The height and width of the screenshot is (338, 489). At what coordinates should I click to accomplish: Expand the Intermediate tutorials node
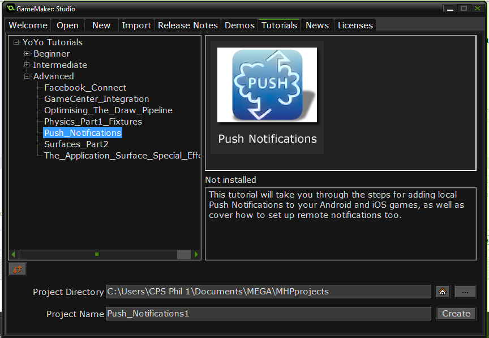[x=27, y=65]
